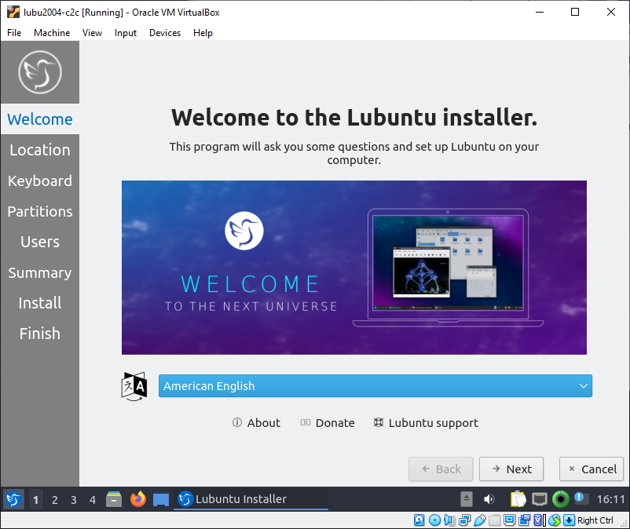This screenshot has width=630, height=529.
Task: Click the Lubuntu support link
Action: click(425, 422)
